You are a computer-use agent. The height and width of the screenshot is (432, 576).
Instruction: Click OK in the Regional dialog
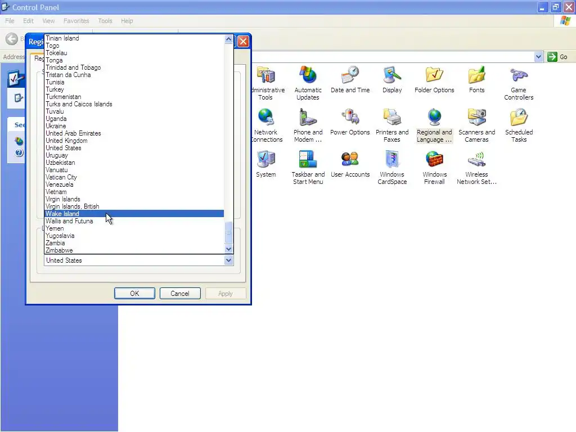(134, 294)
